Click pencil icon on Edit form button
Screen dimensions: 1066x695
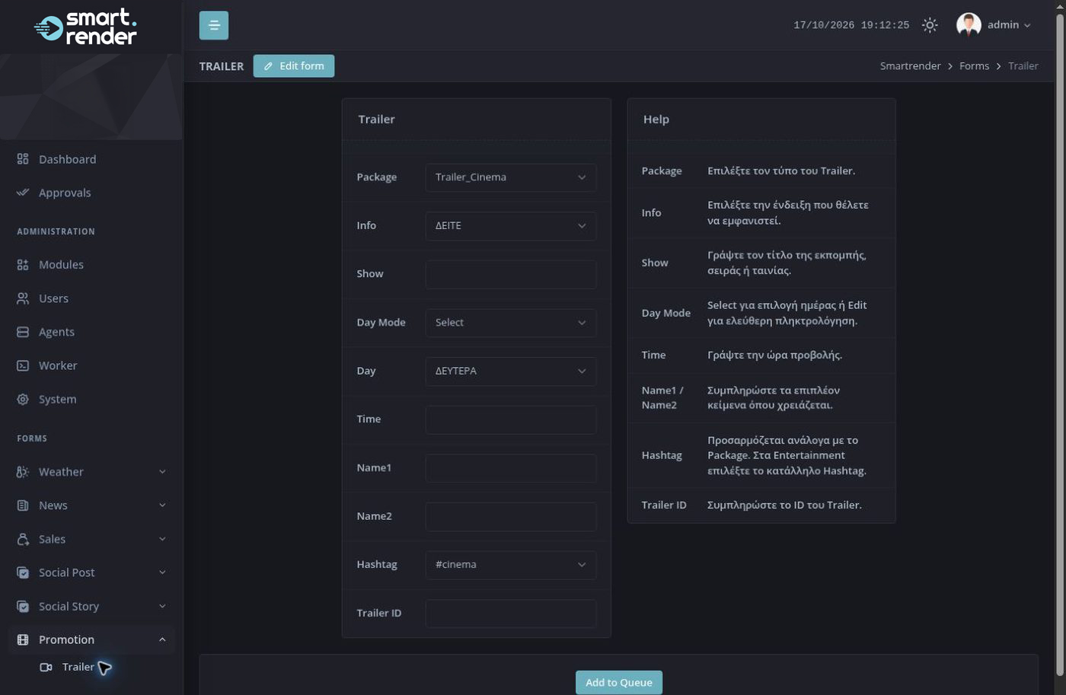pyautogui.click(x=268, y=66)
